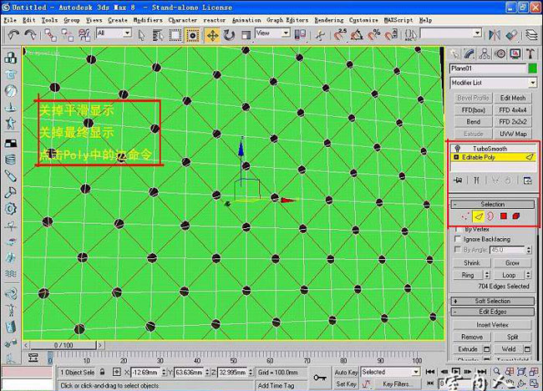The height and width of the screenshot is (391, 543).
Task: Select Border sub-object level
Action: coord(490,216)
